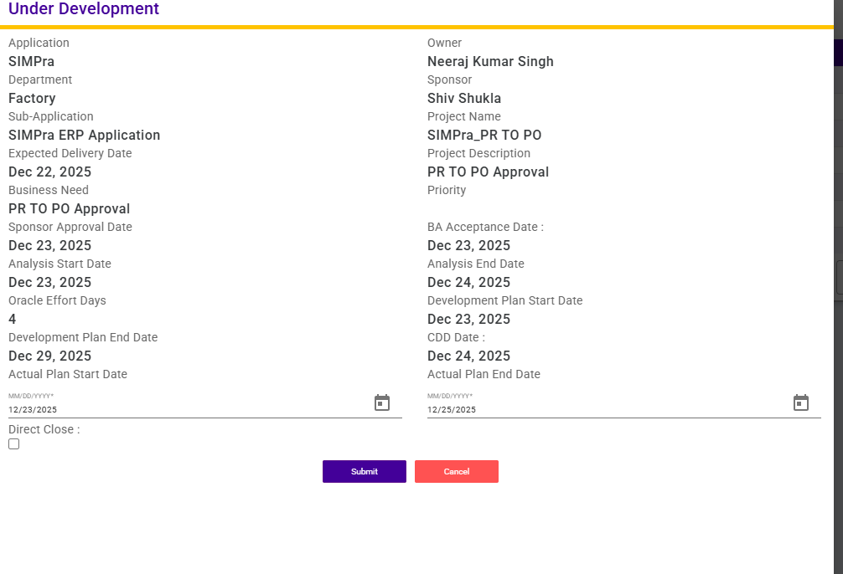This screenshot has width=843, height=574.
Task: Select the owner name Neeraj Kumar Singh
Action: [x=490, y=61]
